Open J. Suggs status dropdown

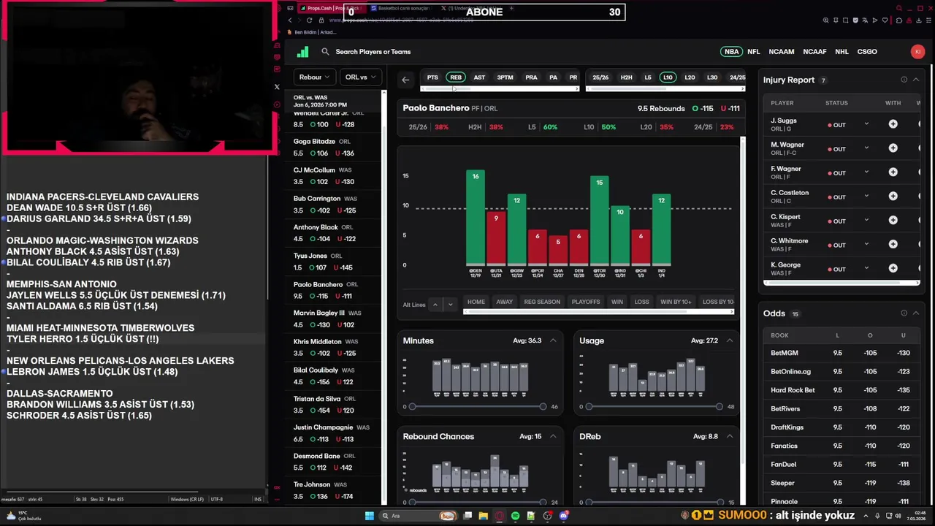(866, 124)
